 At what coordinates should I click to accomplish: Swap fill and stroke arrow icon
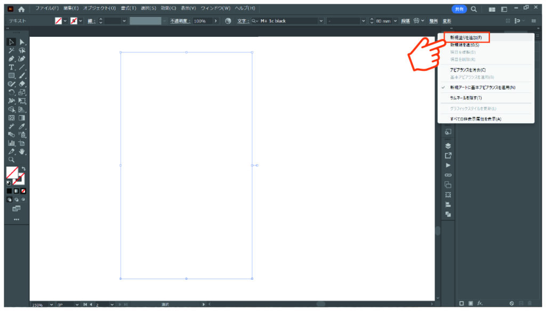[23, 169]
